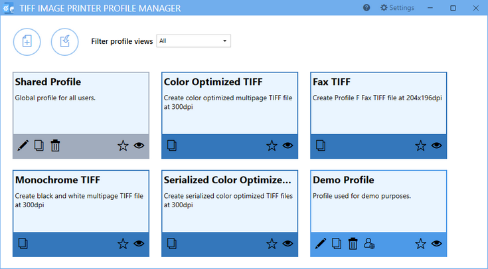Copy the Color Optimized TIFF profile

click(172, 145)
